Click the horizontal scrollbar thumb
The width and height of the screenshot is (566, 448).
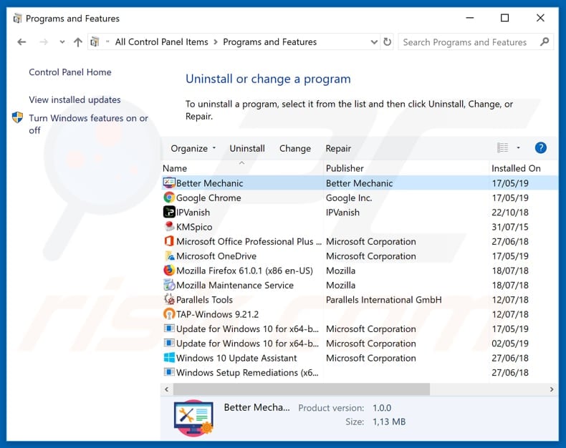[x=302, y=389]
